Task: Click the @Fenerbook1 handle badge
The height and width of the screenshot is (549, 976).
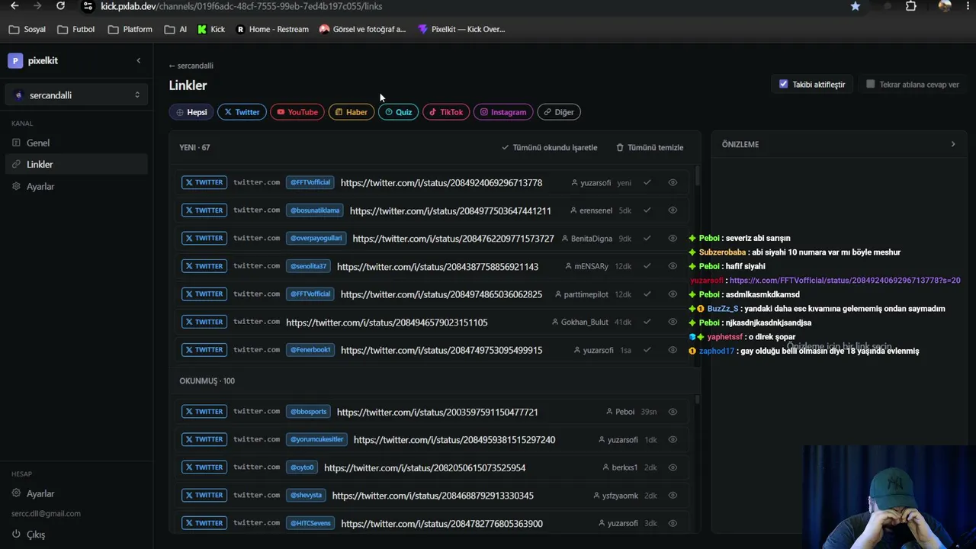Action: (x=310, y=350)
